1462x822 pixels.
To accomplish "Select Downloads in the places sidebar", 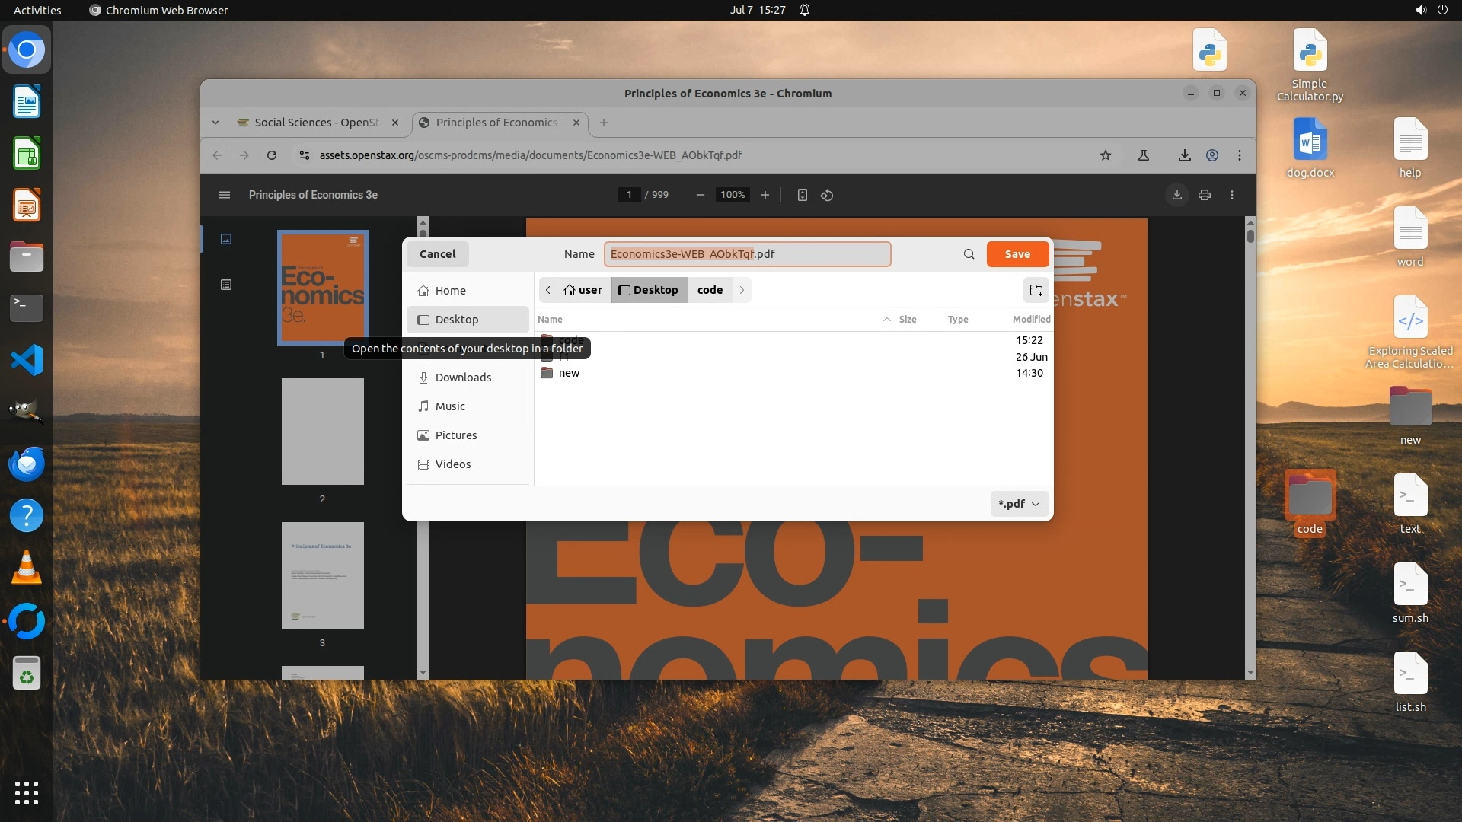I will (463, 378).
